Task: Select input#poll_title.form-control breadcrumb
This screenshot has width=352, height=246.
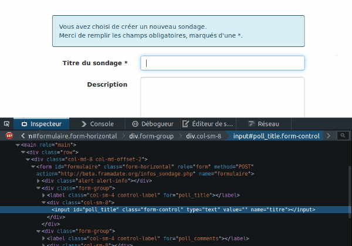Action: [276, 136]
